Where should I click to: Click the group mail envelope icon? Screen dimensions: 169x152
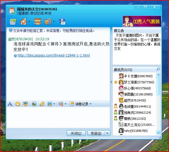[x=13, y=22]
